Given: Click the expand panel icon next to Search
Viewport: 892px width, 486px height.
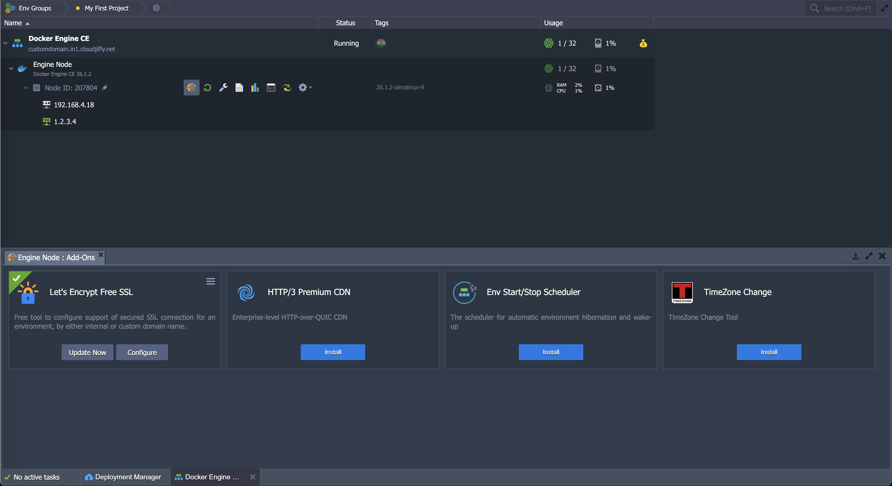Looking at the screenshot, I should [x=884, y=8].
